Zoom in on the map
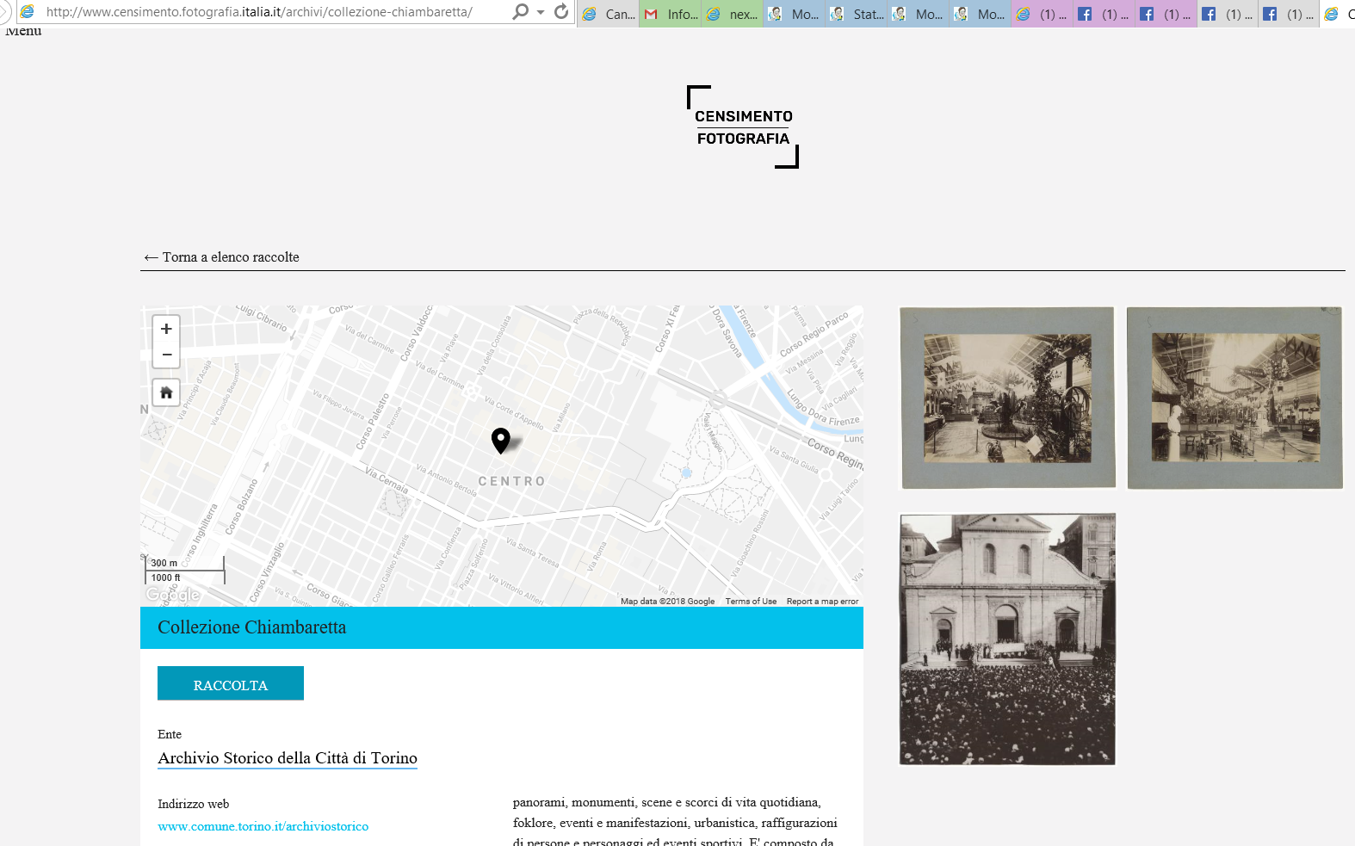This screenshot has width=1355, height=846. tap(166, 329)
